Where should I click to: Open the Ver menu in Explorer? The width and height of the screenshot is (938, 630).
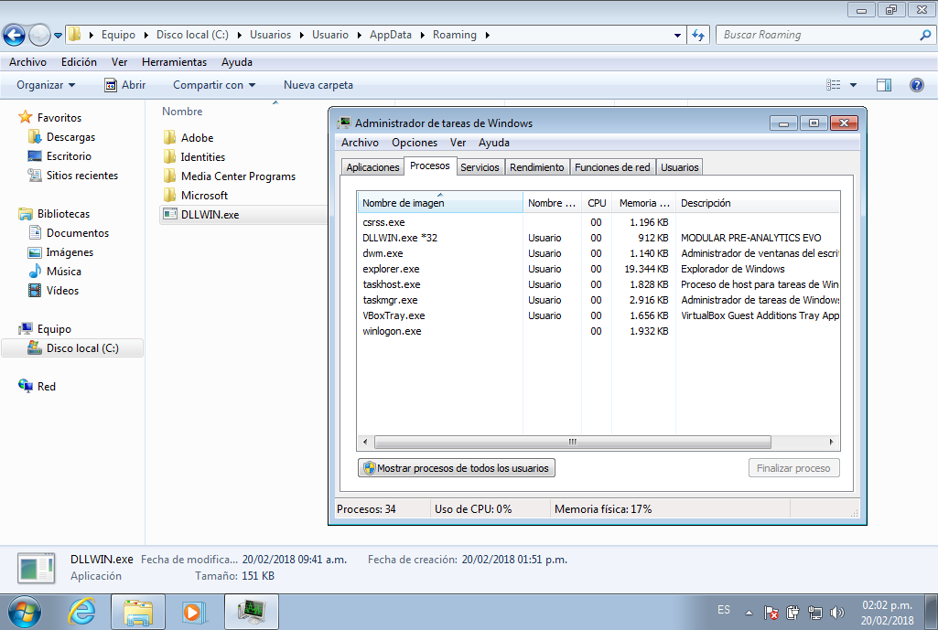[x=119, y=61]
